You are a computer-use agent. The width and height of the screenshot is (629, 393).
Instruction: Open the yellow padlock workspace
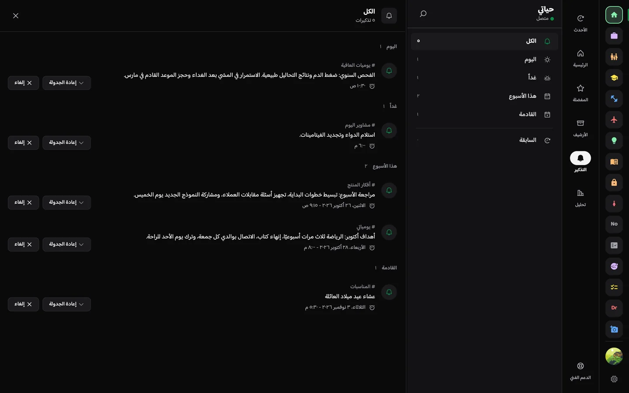tap(614, 183)
